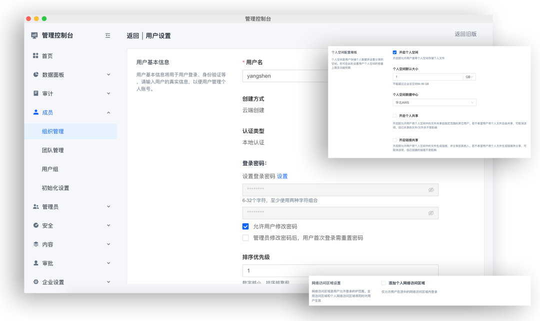
Task: Click 用户基本信息 section heading
Action: pyautogui.click(x=152, y=63)
